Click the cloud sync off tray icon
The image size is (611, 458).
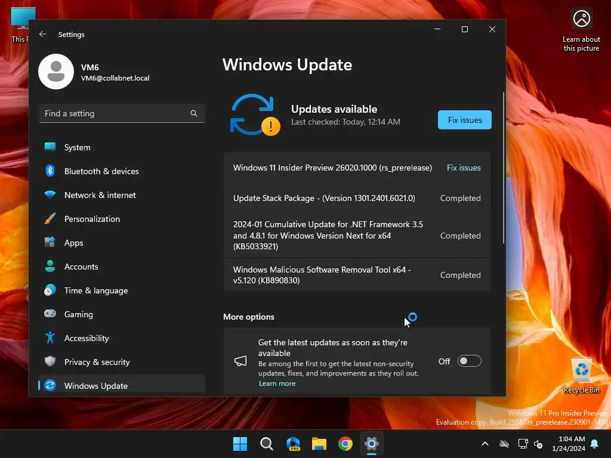(504, 444)
